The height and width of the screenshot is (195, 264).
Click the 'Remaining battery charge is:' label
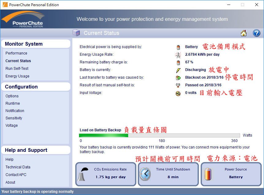(x=104, y=62)
